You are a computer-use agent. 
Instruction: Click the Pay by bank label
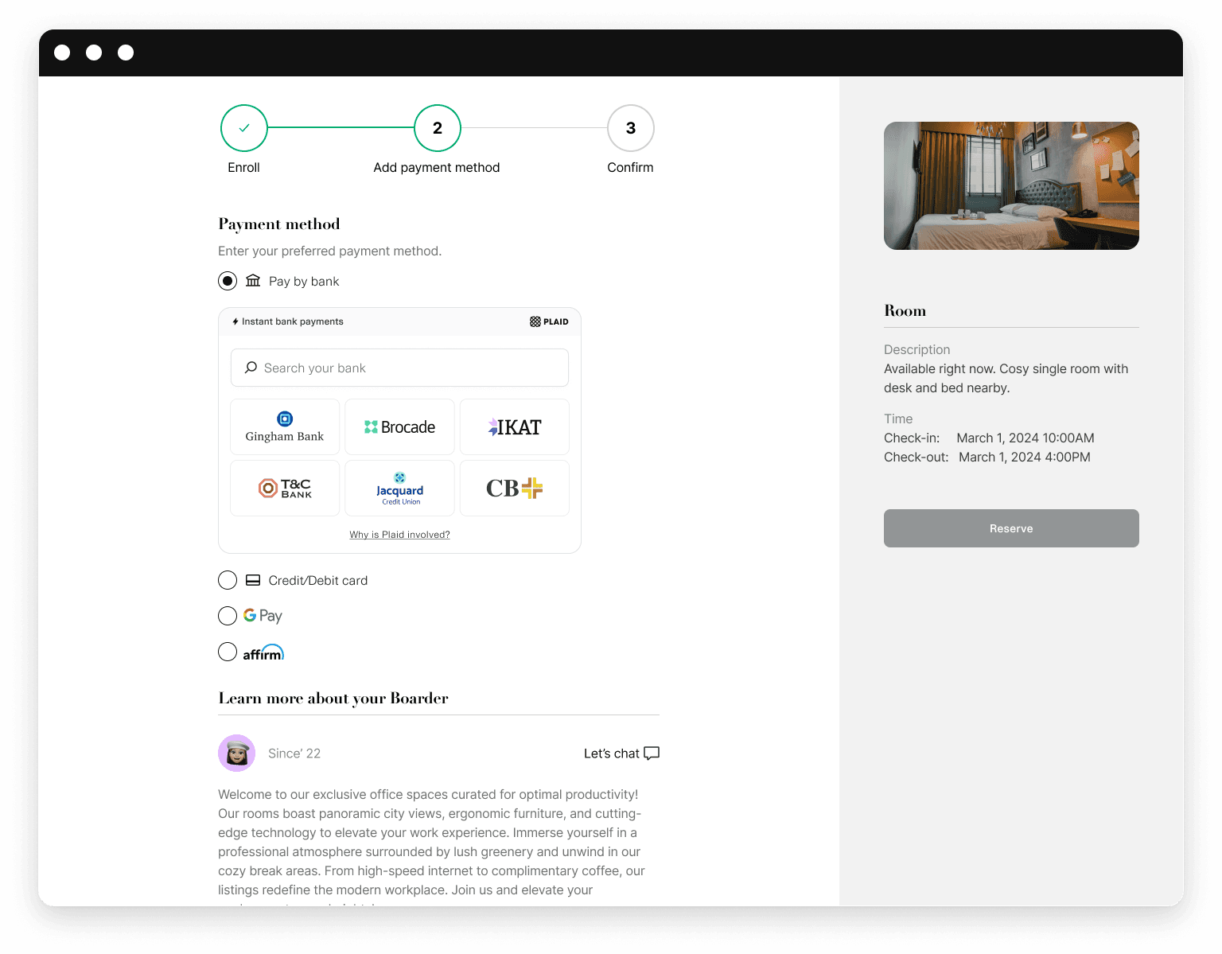[304, 281]
